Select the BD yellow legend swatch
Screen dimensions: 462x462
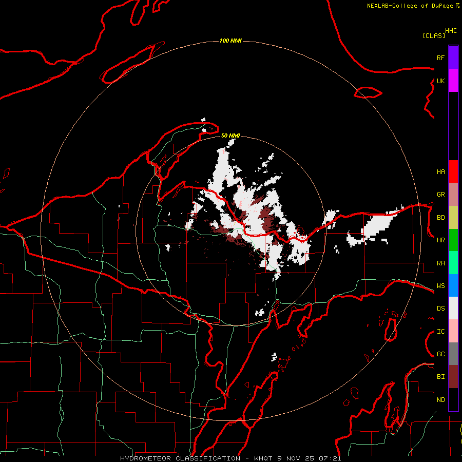(x=453, y=218)
